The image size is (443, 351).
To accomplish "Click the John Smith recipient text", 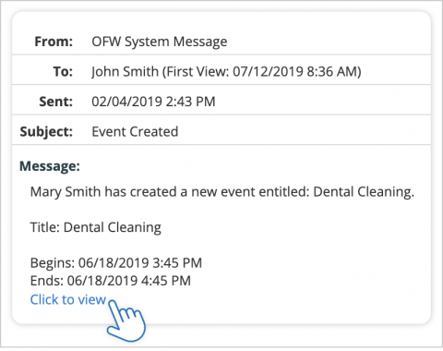I will point(125,71).
